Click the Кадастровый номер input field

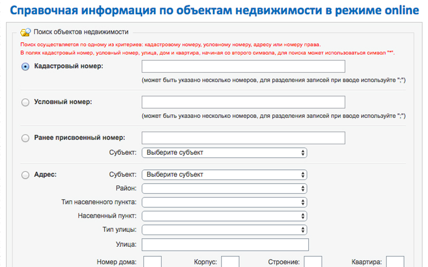[x=243, y=66]
